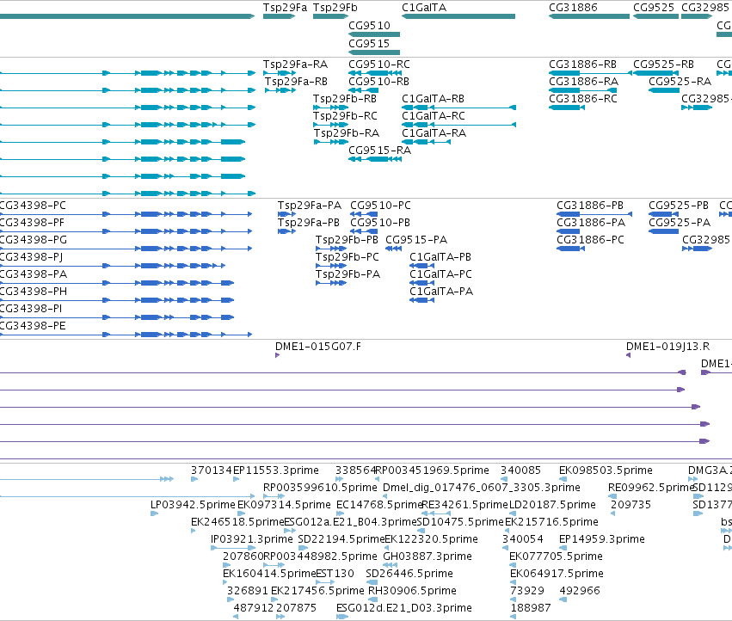
Task: Select the C1GalTA gene feature
Action: point(458,16)
